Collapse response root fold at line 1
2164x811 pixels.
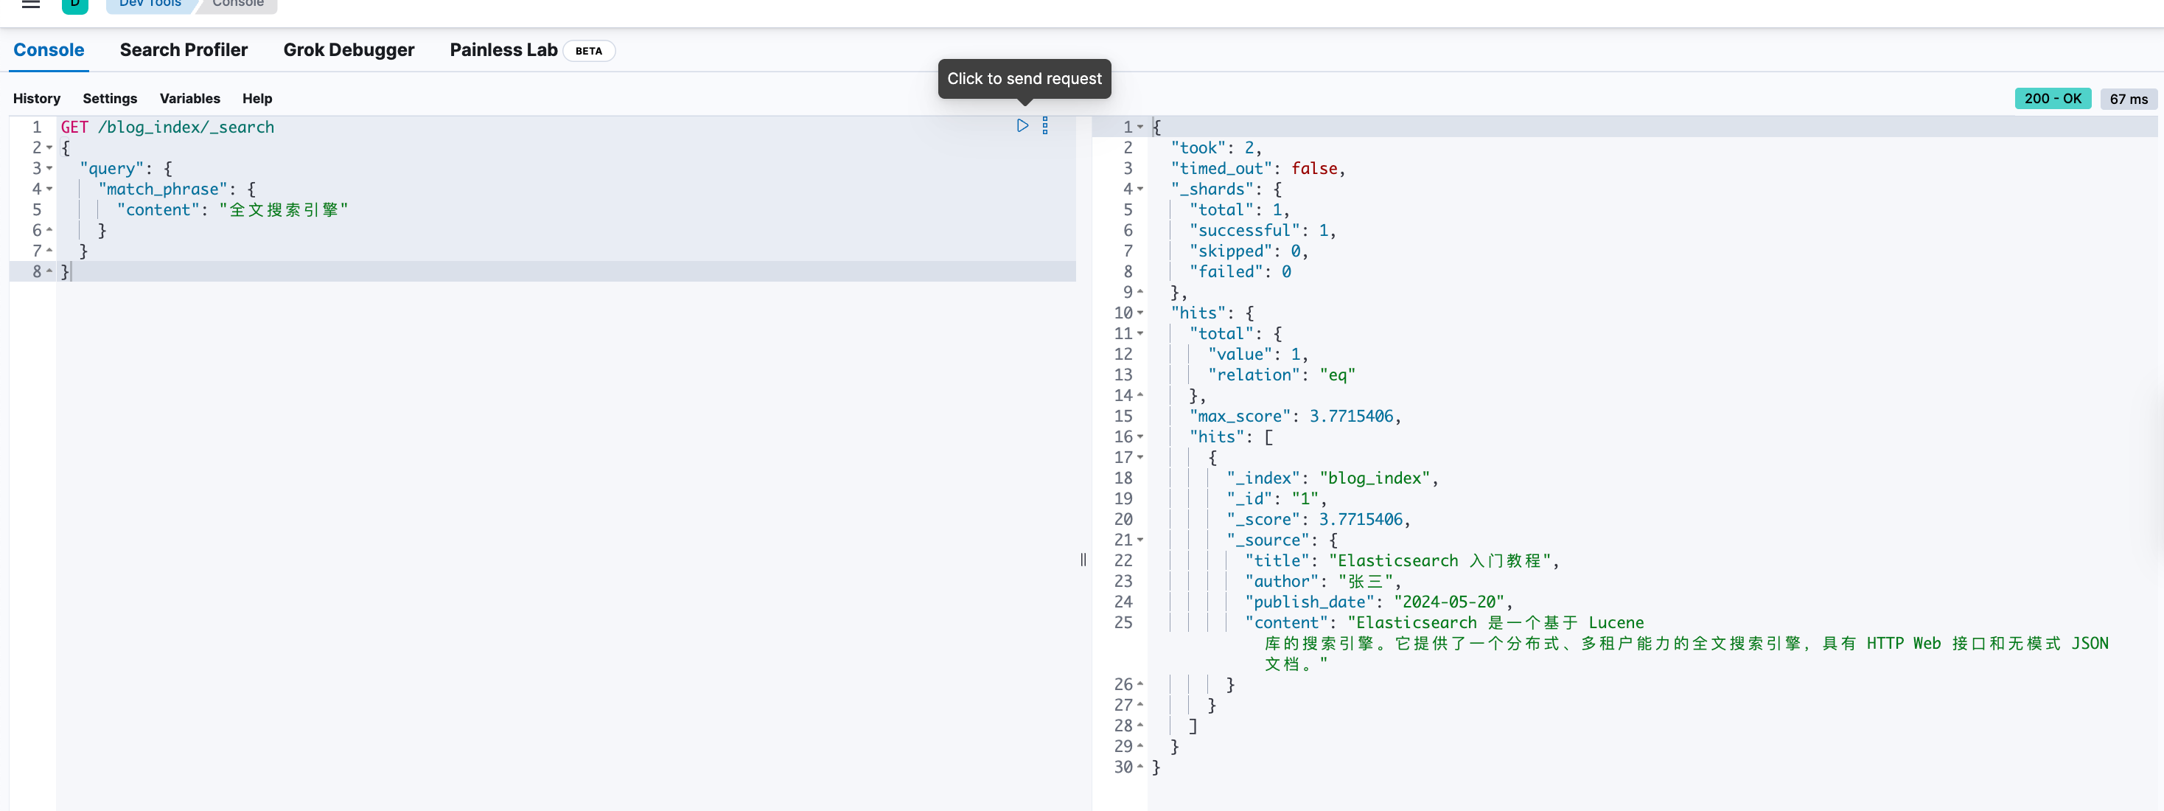pyautogui.click(x=1140, y=127)
